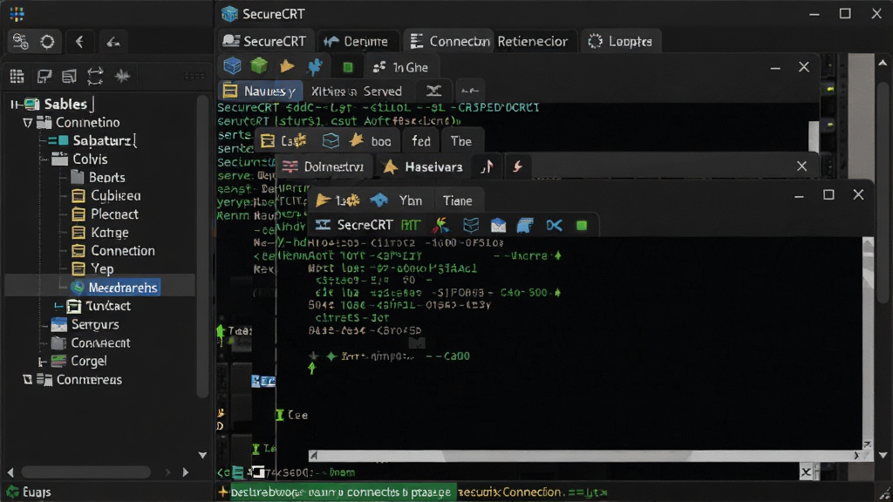893x502 pixels.
Task: Click the envelope box icon beside boo
Action: pyautogui.click(x=331, y=141)
